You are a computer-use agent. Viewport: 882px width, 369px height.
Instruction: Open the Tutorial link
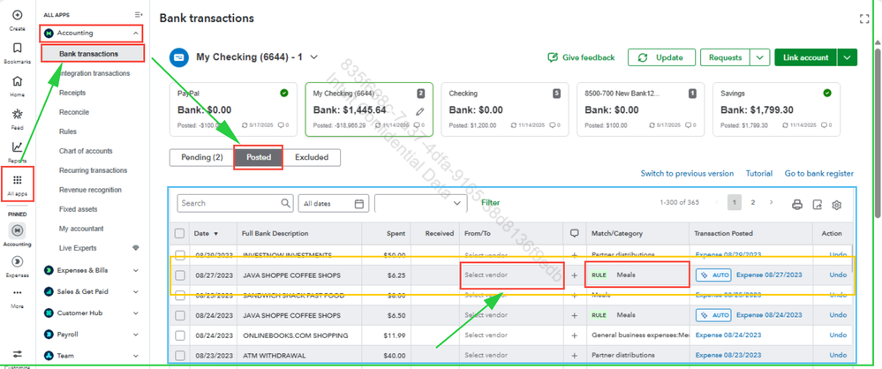tap(758, 173)
